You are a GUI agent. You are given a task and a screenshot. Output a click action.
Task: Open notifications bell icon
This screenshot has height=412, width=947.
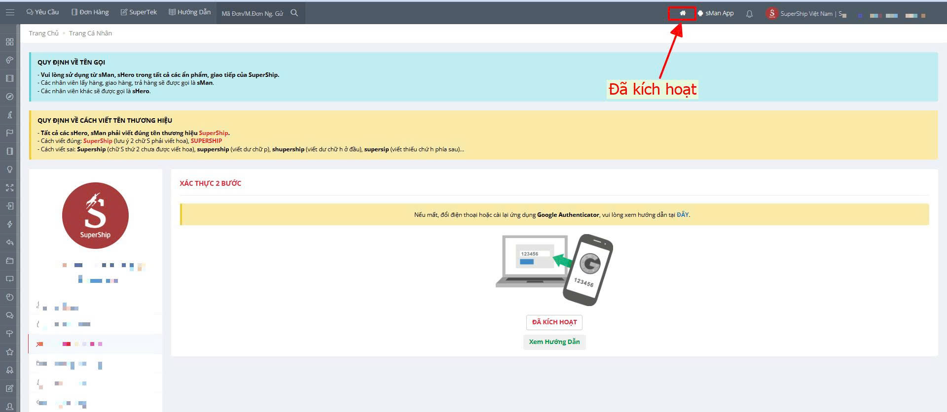click(x=749, y=14)
